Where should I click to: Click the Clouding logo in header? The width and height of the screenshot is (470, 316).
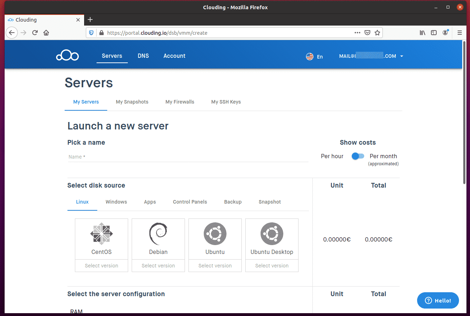67,56
